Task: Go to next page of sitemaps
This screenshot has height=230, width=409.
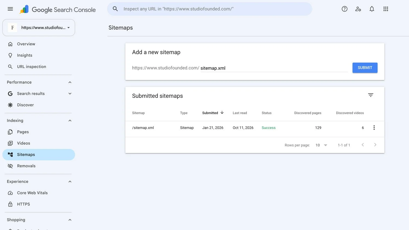Action: click(375, 145)
